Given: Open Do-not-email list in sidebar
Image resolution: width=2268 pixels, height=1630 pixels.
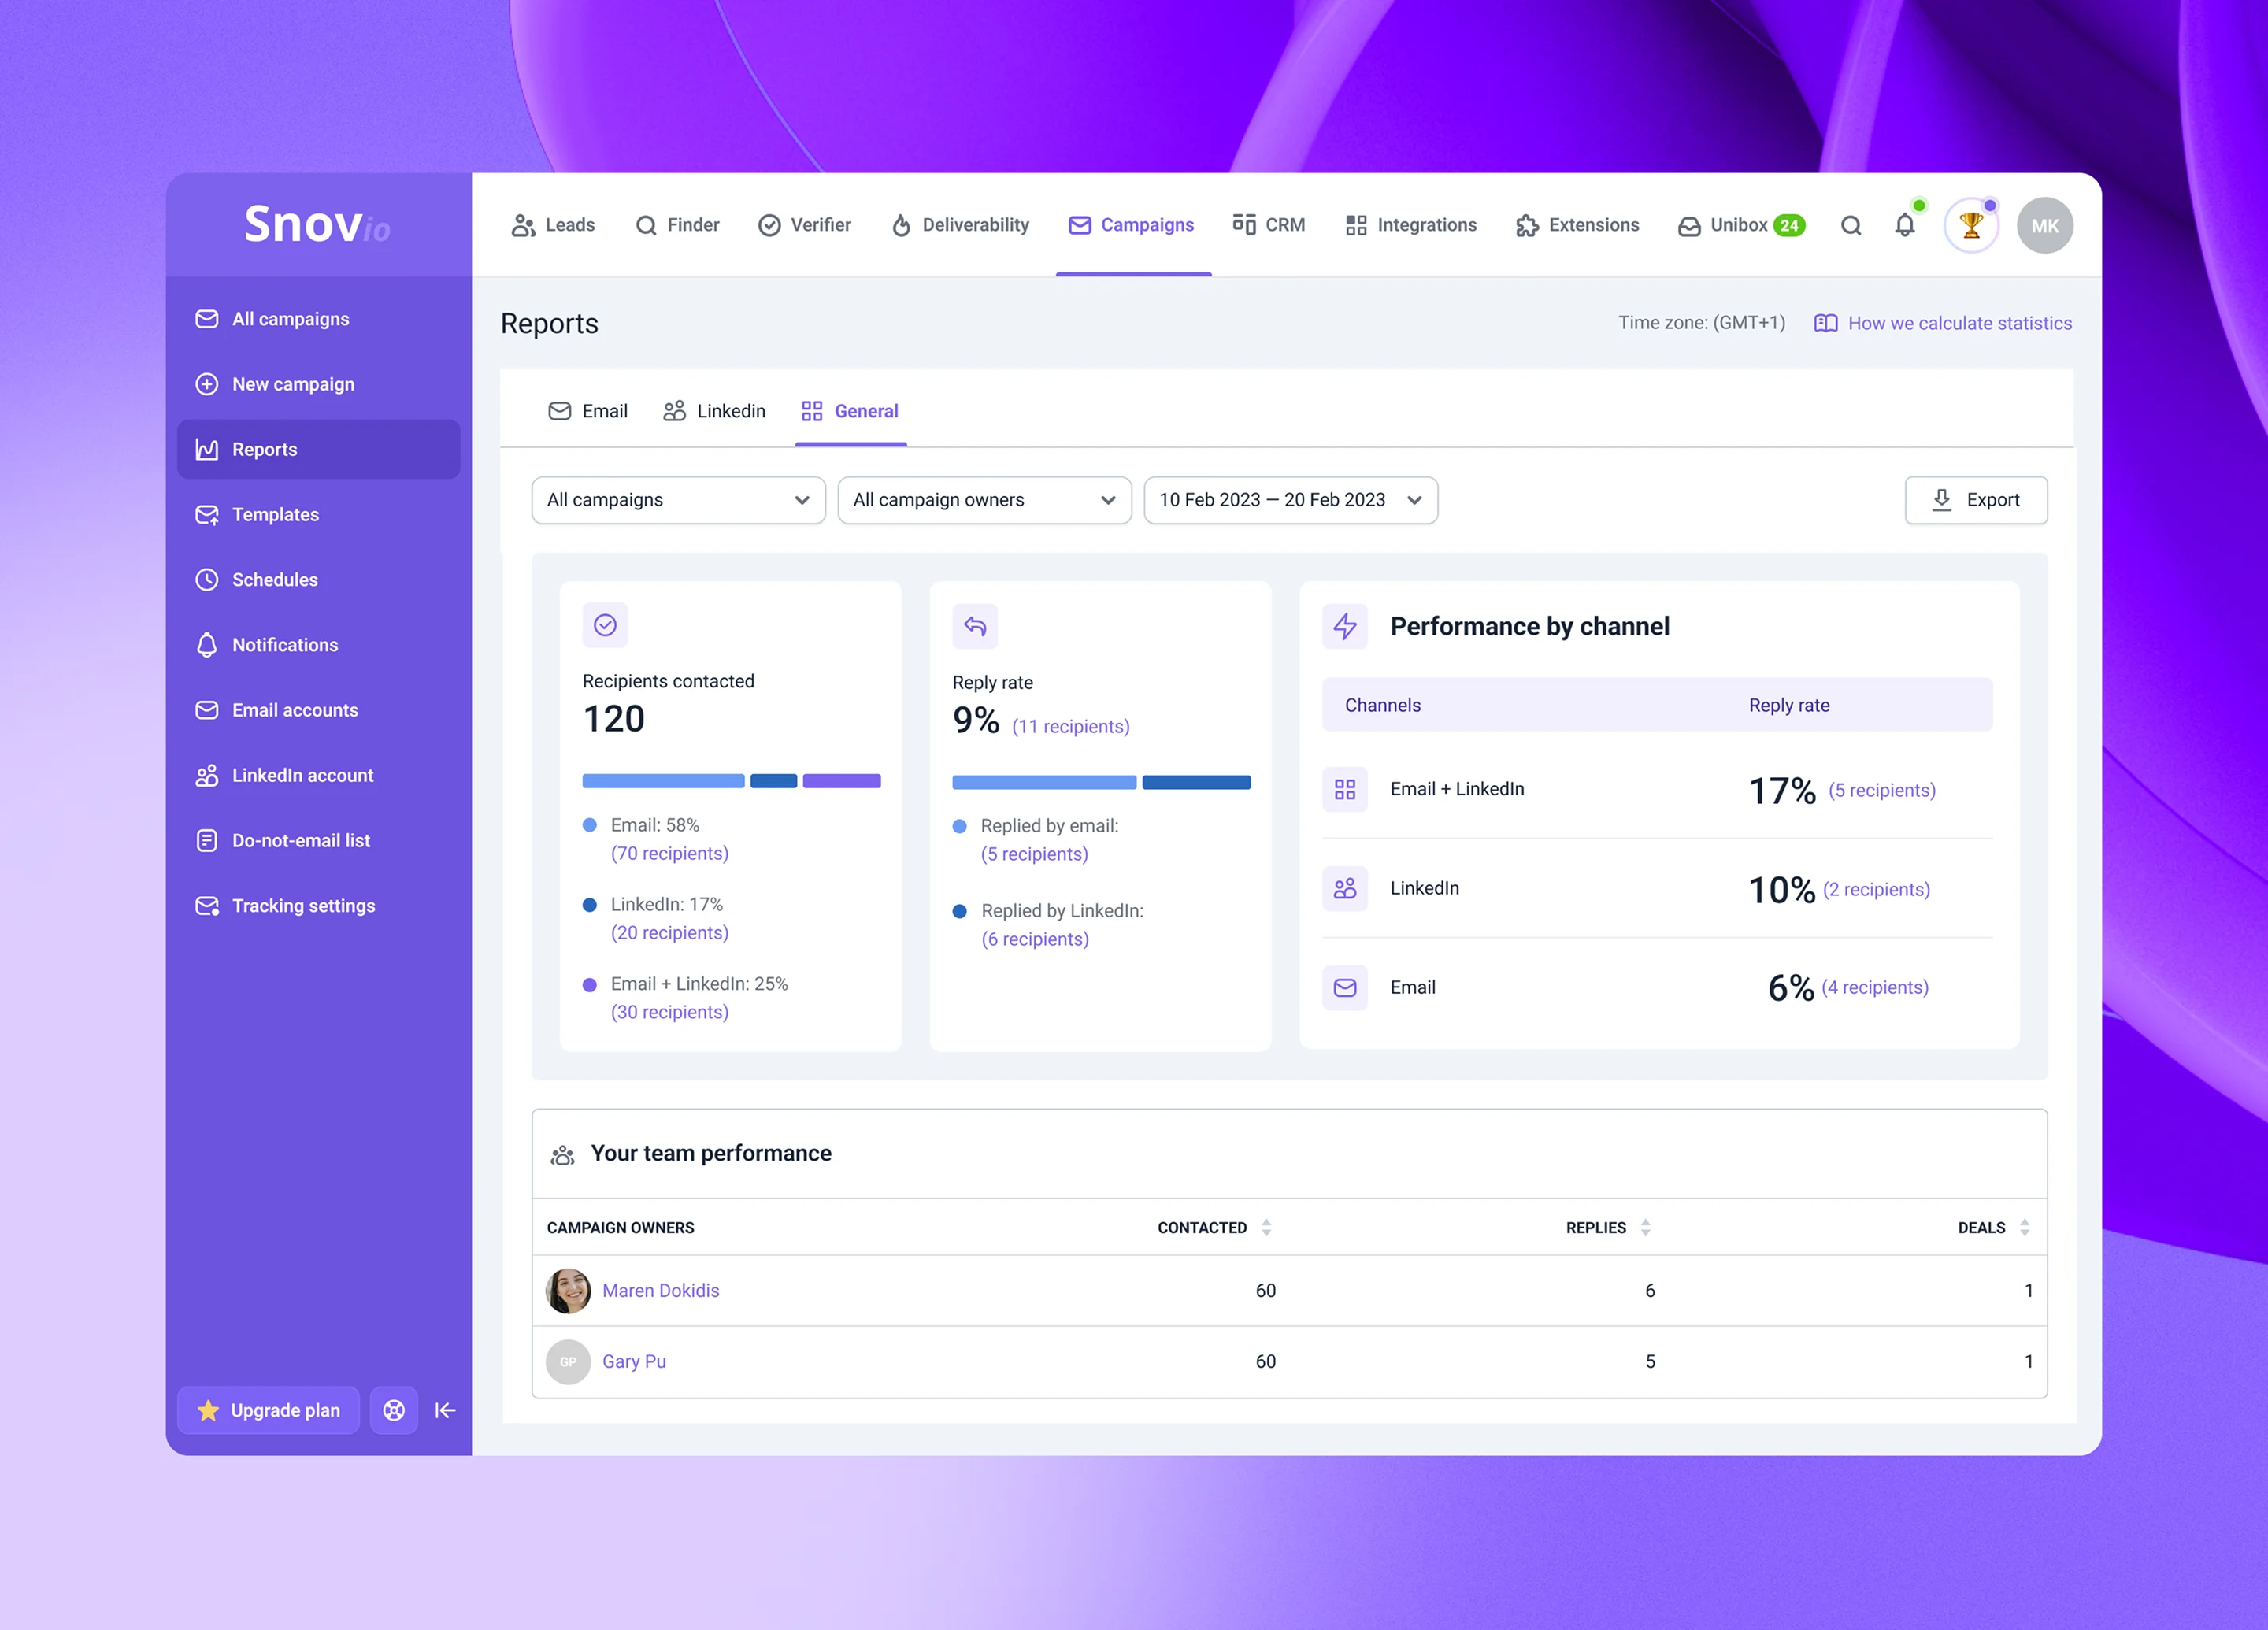Looking at the screenshot, I should point(319,840).
